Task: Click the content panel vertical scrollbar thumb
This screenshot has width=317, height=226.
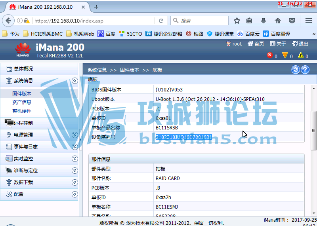Action: pos(313,131)
